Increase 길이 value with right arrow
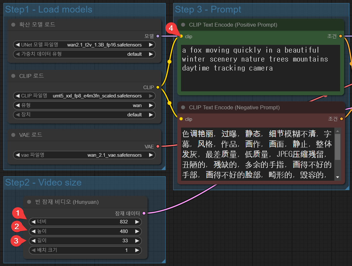 pos(137,241)
